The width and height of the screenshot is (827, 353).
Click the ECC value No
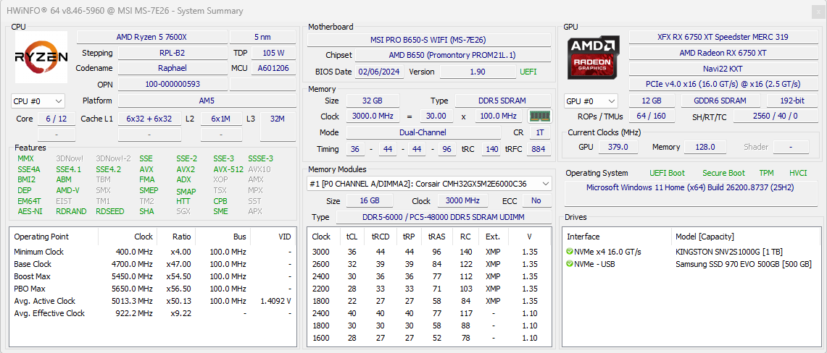click(536, 201)
